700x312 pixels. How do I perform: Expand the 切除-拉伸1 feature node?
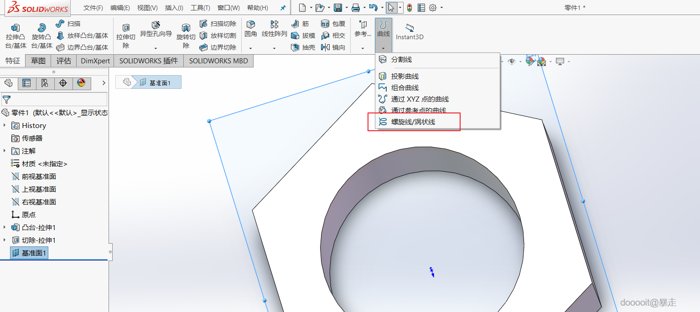[5, 240]
